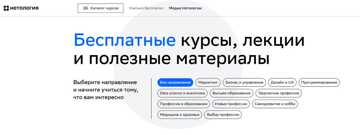Click the text Выберите направление
Screen dimensions: 360x135
[105, 82]
